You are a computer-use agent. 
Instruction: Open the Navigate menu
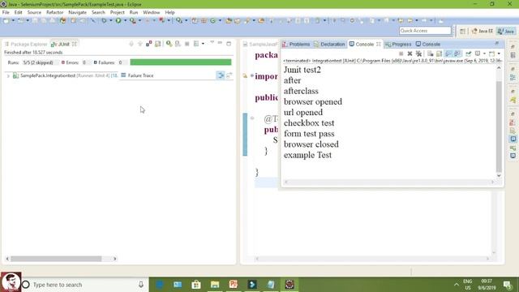pyautogui.click(x=78, y=12)
